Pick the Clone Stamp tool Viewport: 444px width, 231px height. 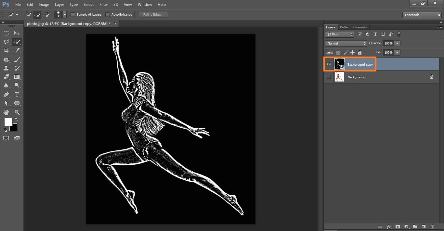tap(6, 68)
